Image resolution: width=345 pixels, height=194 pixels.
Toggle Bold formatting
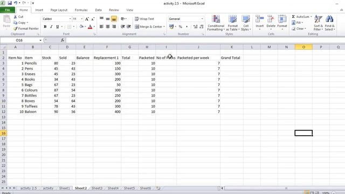45,26
